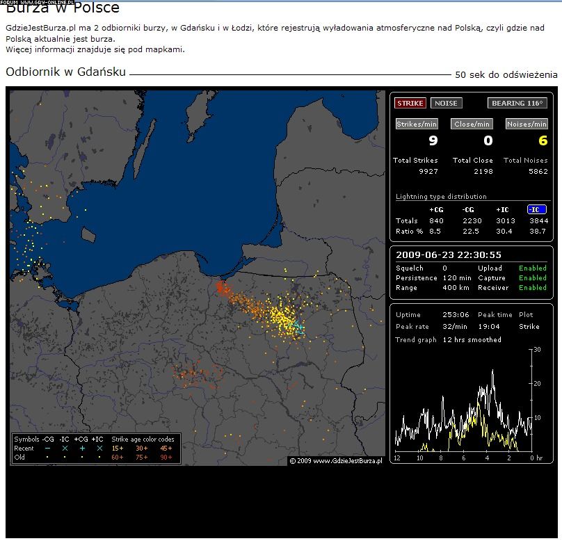
Task: Select the Strikes/min label box
Action: [x=417, y=124]
